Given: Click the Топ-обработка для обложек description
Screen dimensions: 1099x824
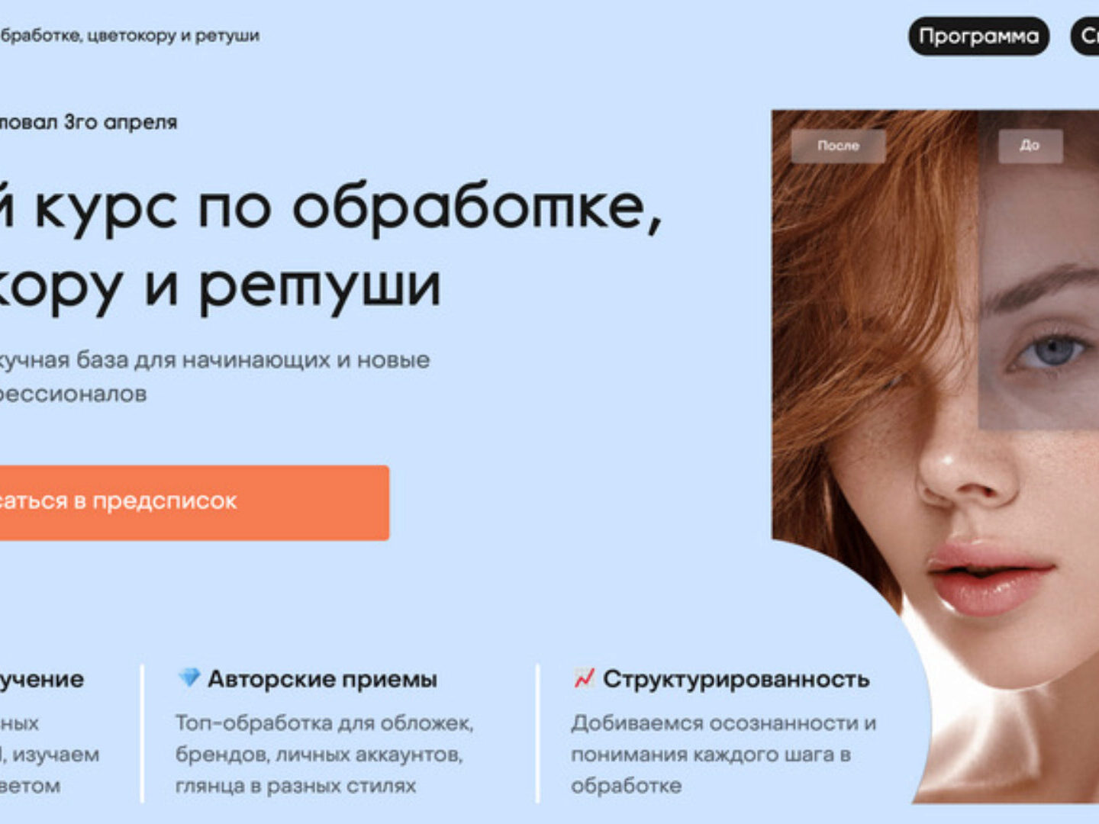Looking at the screenshot, I should tap(324, 754).
